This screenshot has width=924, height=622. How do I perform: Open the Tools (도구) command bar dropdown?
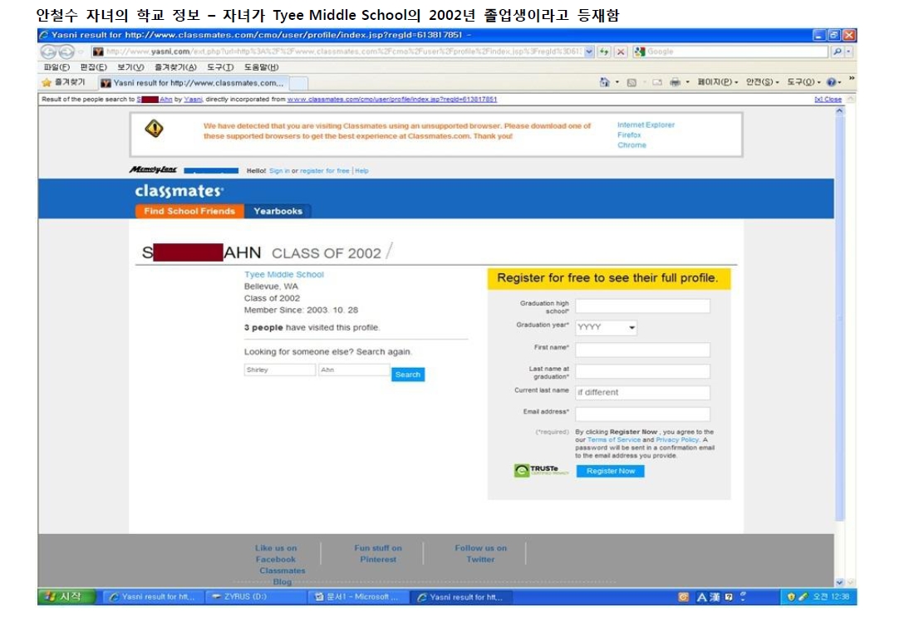(804, 82)
